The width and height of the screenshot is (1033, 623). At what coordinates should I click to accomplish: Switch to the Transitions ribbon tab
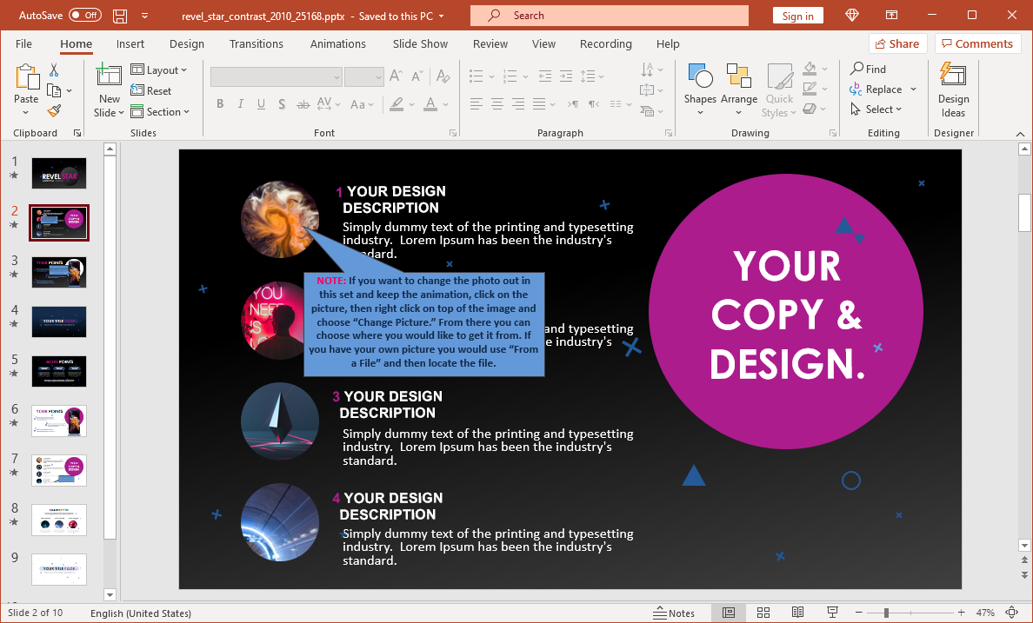(257, 43)
